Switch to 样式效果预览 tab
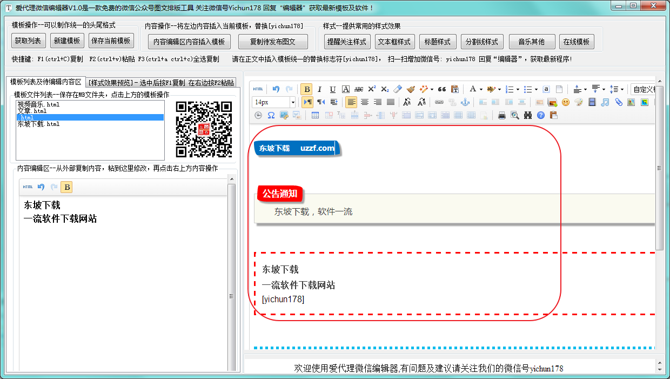This screenshot has width=670, height=379. (x=160, y=83)
